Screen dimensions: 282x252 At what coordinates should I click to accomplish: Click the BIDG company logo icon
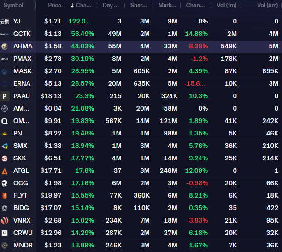(x=5, y=208)
